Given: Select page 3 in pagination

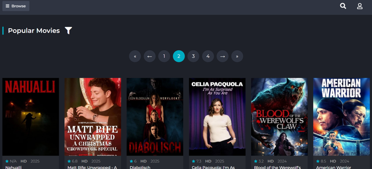Looking at the screenshot, I should click(193, 56).
